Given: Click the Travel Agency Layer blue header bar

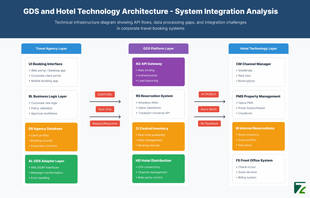Looking at the screenshot, I should click(51, 48).
